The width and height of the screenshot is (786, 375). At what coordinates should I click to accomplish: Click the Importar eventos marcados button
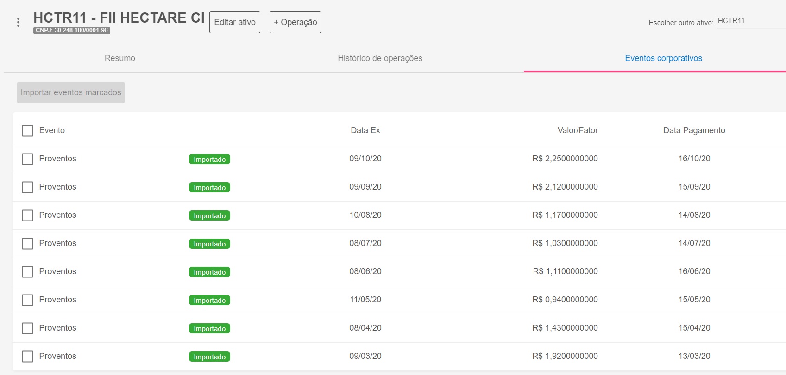pyautogui.click(x=71, y=92)
